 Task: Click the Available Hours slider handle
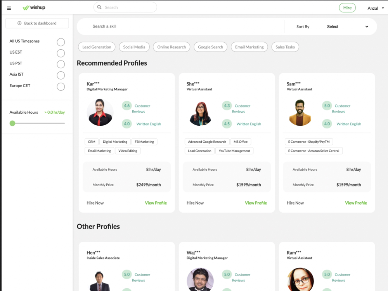point(12,123)
